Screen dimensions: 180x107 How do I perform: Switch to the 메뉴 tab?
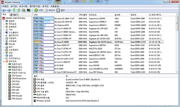tap(4, 14)
